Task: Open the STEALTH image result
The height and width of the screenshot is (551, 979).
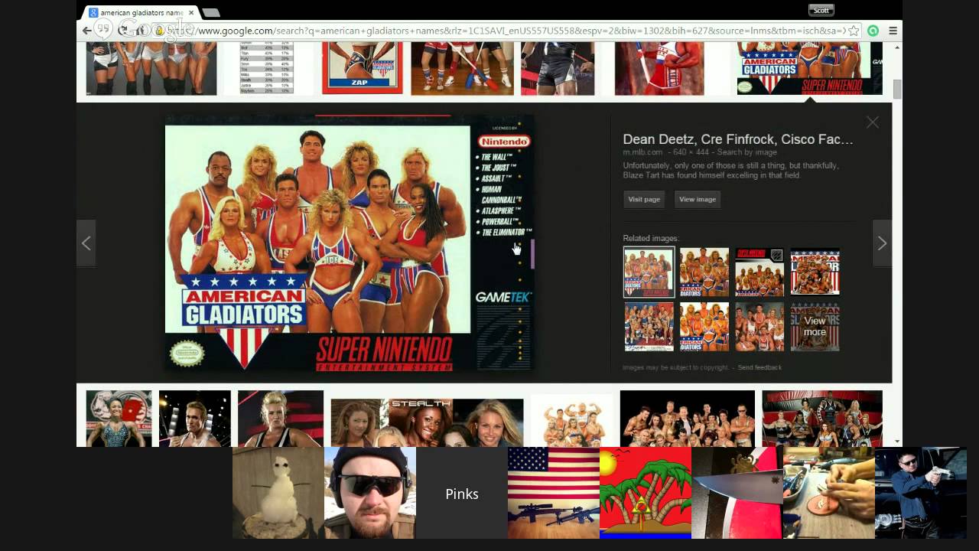Action: click(427, 422)
